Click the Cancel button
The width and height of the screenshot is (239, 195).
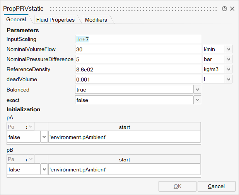pos(216,186)
